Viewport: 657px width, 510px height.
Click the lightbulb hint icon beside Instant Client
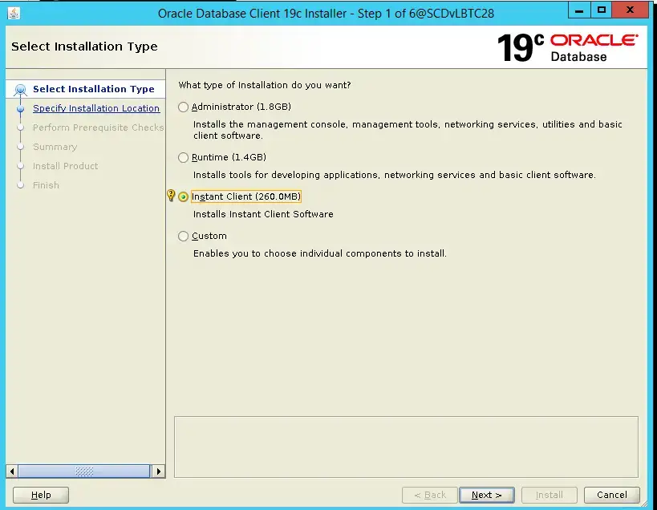point(171,196)
